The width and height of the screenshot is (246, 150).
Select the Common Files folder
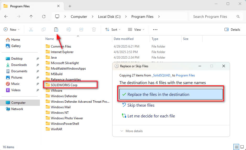coord(58,46)
